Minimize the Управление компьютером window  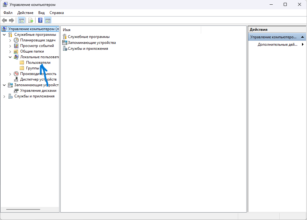pos(271,4)
